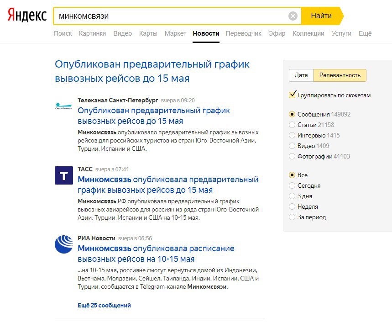Choose the За период filter
This screenshot has height=328, width=392.
pos(292,217)
